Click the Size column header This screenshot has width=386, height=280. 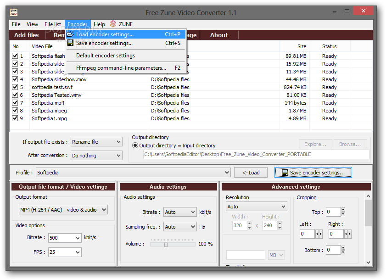coord(294,46)
